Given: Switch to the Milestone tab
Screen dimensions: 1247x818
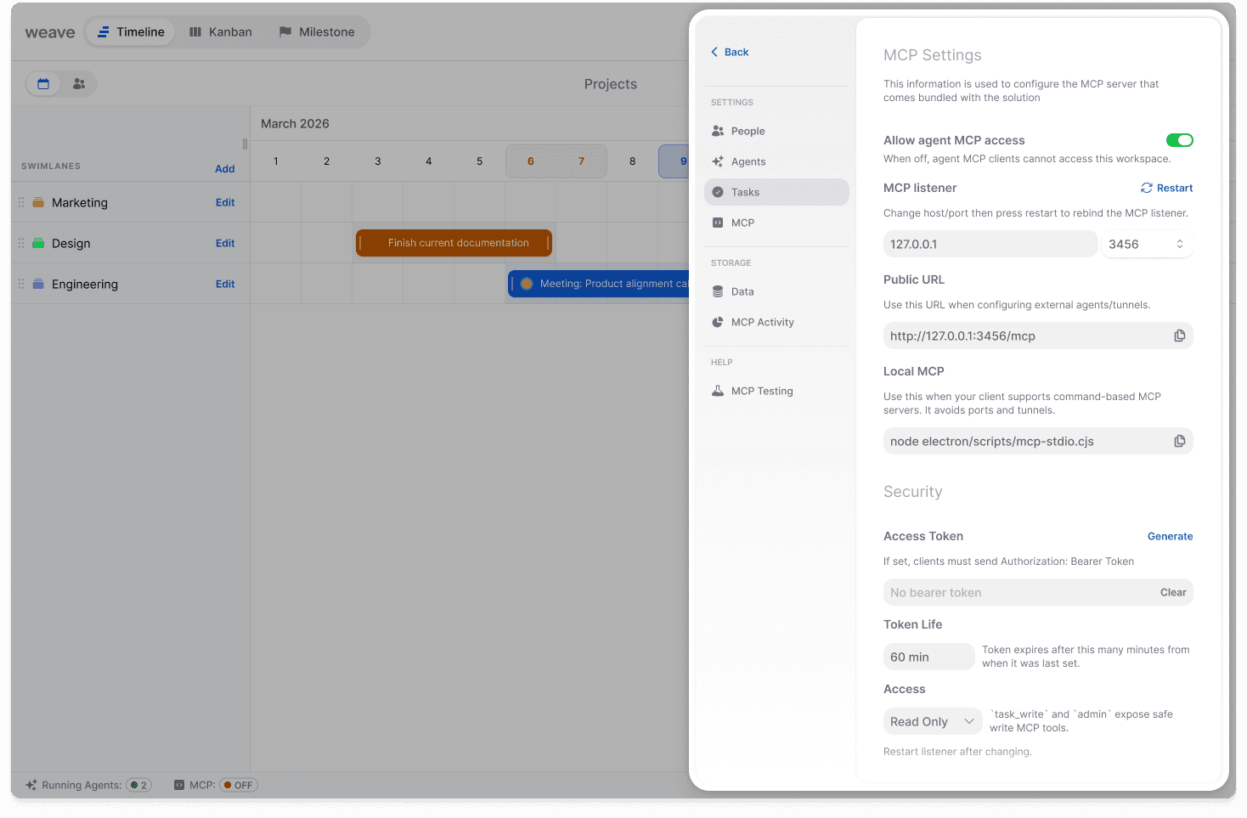Looking at the screenshot, I should (x=317, y=32).
